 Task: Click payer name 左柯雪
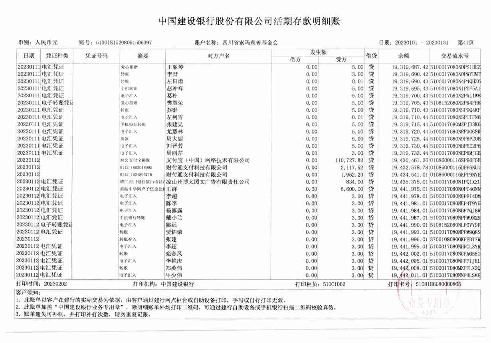tap(174, 117)
